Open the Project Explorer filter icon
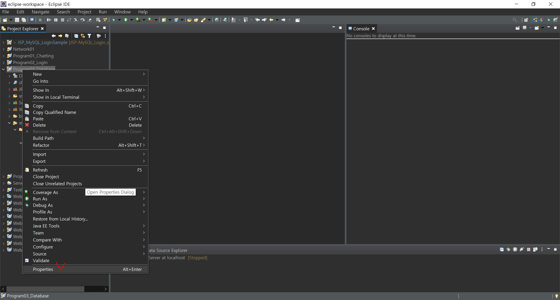 point(90,36)
